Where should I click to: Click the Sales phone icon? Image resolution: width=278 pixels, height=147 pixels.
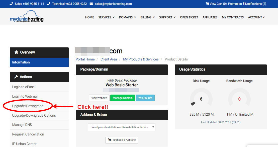(x=11, y=4)
